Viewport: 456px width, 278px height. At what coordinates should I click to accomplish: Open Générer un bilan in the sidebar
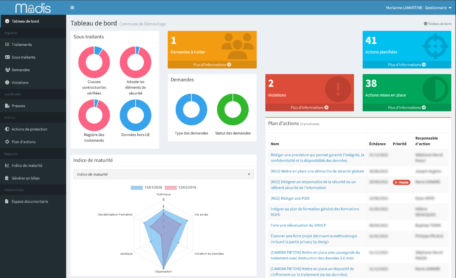click(33, 178)
